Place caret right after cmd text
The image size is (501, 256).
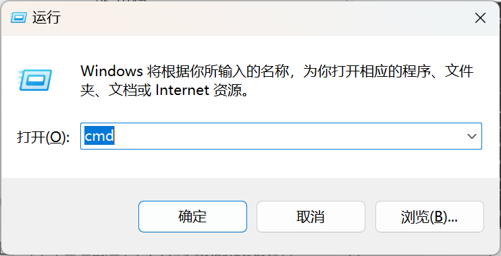click(x=115, y=136)
